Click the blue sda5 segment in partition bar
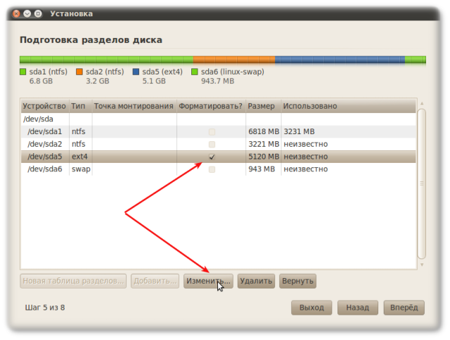The width and height of the screenshot is (450, 340). (x=339, y=60)
